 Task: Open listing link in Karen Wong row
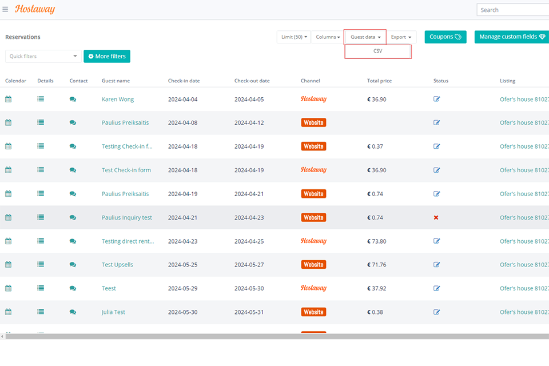coord(524,99)
